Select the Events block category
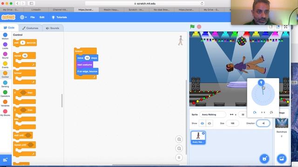This screenshot has height=167, width=298. tap(5, 65)
